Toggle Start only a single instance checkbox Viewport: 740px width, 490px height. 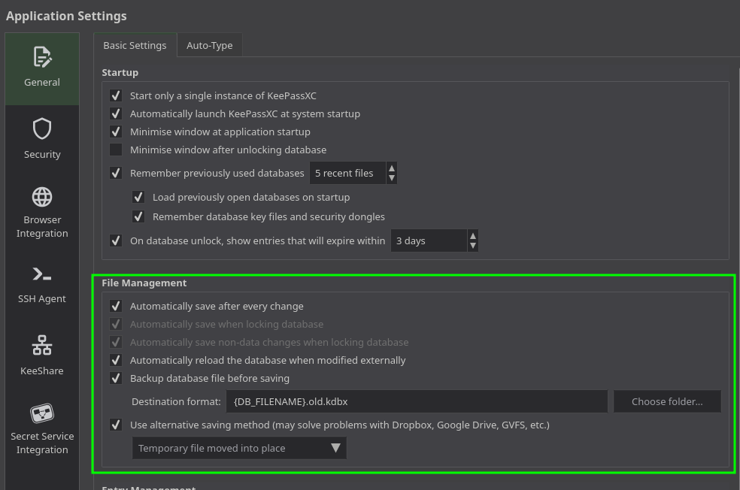tap(116, 95)
